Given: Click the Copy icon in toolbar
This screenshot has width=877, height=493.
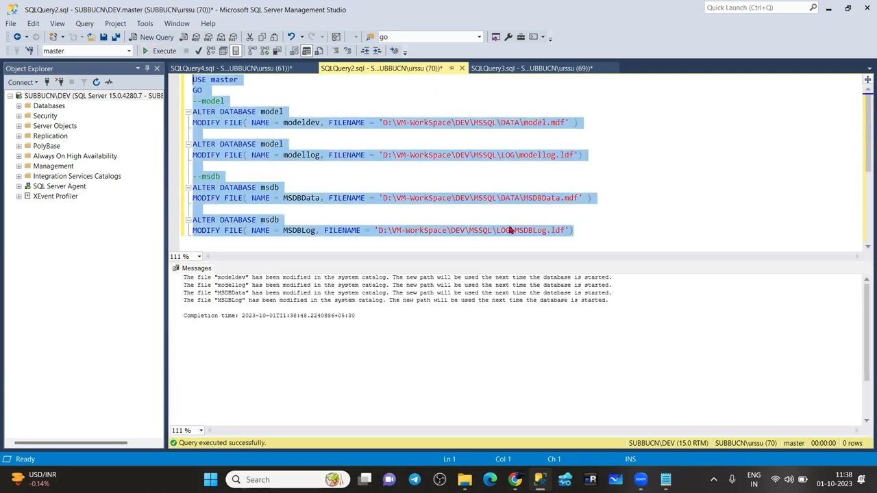Looking at the screenshot, I should point(262,37).
